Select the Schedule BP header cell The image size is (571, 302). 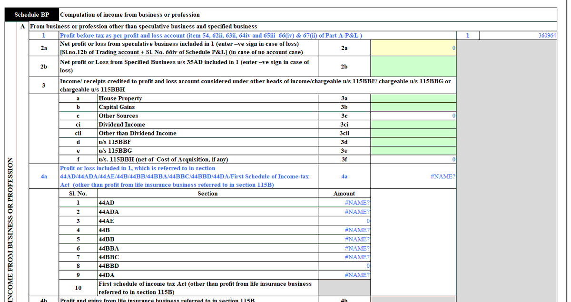(x=32, y=15)
